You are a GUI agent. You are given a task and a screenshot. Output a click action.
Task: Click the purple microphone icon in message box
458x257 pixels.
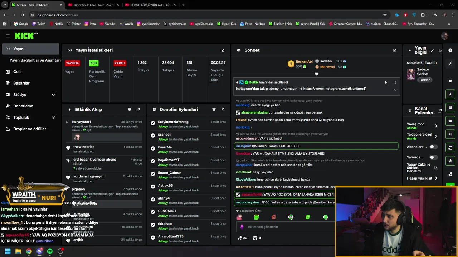pos(242,227)
